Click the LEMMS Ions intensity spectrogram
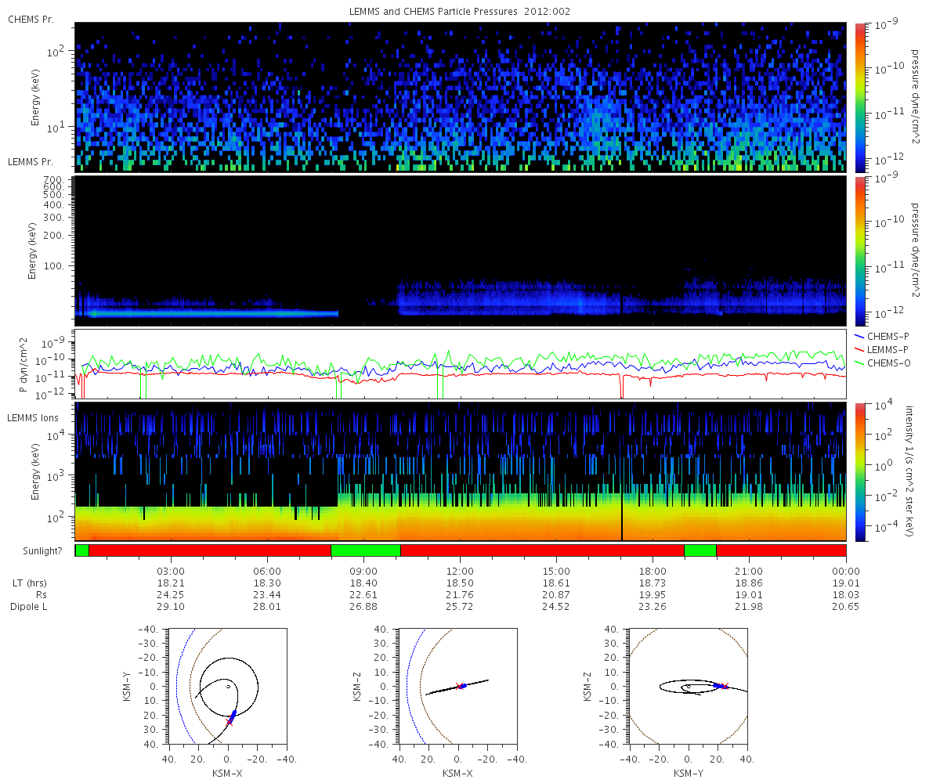The width and height of the screenshot is (940, 783). tap(461, 472)
